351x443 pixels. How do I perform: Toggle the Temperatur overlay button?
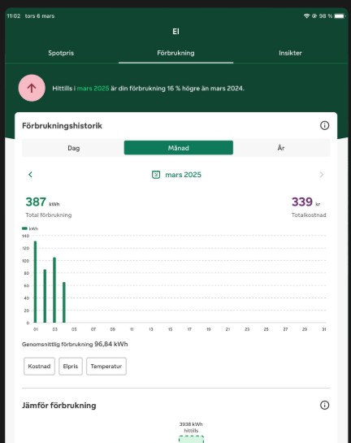click(x=106, y=366)
